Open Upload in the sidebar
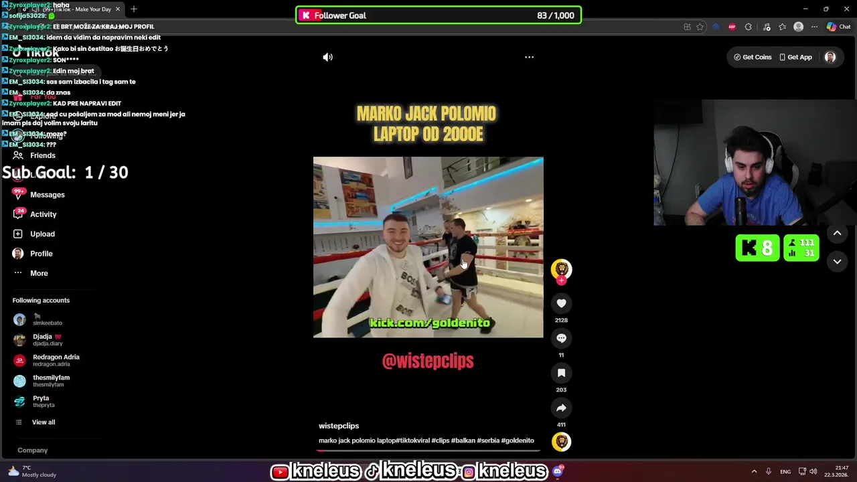Image resolution: width=857 pixels, height=482 pixels. tap(33, 234)
